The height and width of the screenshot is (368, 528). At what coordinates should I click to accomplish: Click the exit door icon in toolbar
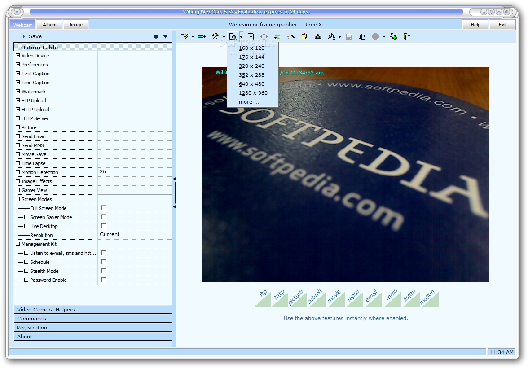[407, 37]
